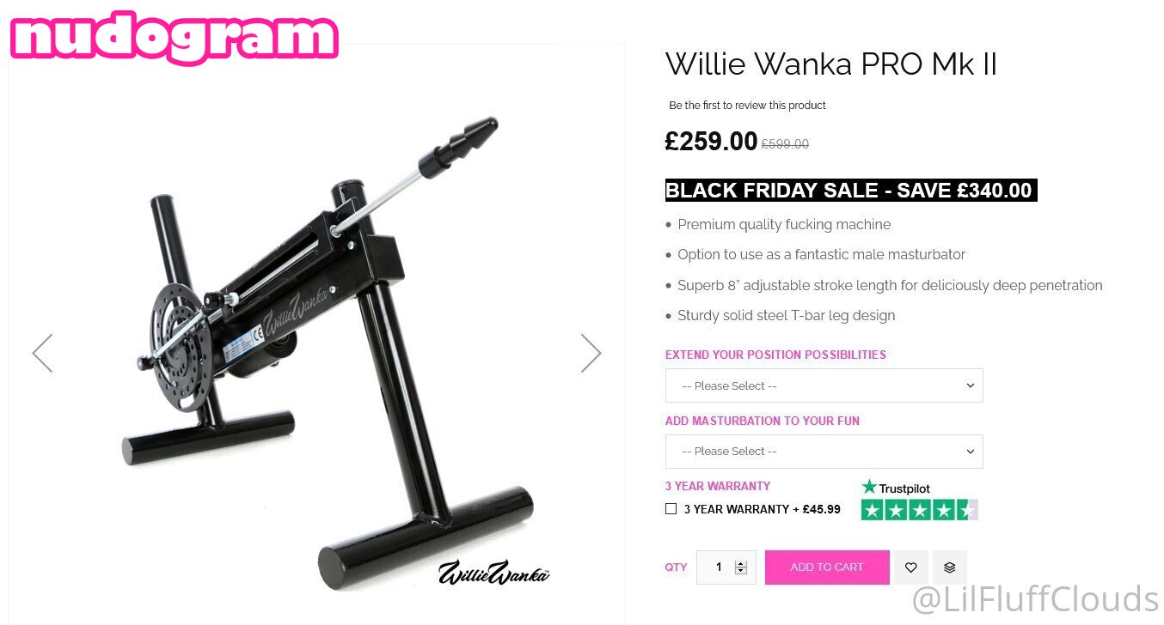Increase quantity with the up arrow
Image resolution: width=1164 pixels, height=625 pixels.
coord(741,563)
